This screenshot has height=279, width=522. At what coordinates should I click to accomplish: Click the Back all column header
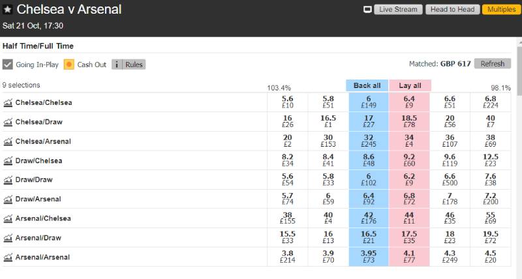pyautogui.click(x=367, y=85)
